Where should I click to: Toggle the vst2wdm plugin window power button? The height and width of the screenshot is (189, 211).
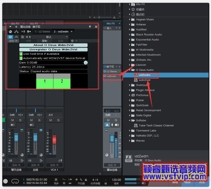tap(10, 37)
